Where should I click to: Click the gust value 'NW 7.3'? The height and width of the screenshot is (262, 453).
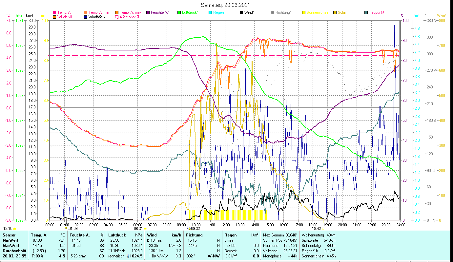click(x=175, y=246)
